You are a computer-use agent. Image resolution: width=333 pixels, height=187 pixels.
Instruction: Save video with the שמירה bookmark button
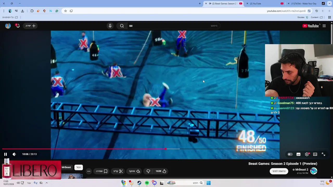click(x=101, y=171)
